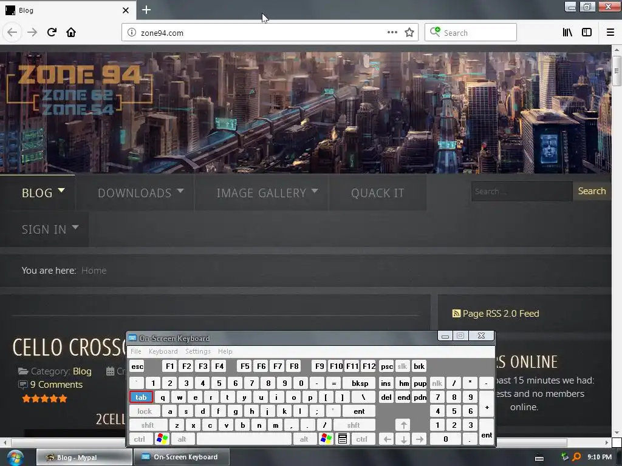This screenshot has width=622, height=466.
Task: Follow the Home breadcrumb link
Action: coord(94,270)
